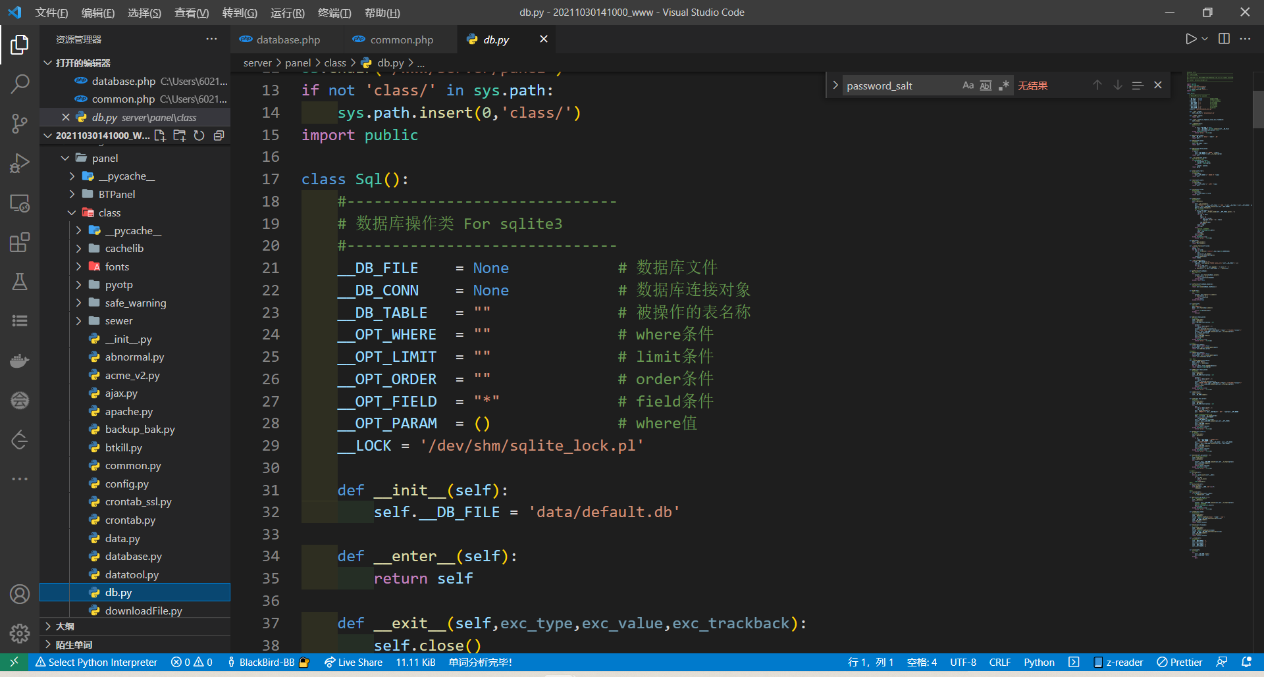The height and width of the screenshot is (677, 1264).
Task: Open the Accounts menu
Action: pos(20,594)
